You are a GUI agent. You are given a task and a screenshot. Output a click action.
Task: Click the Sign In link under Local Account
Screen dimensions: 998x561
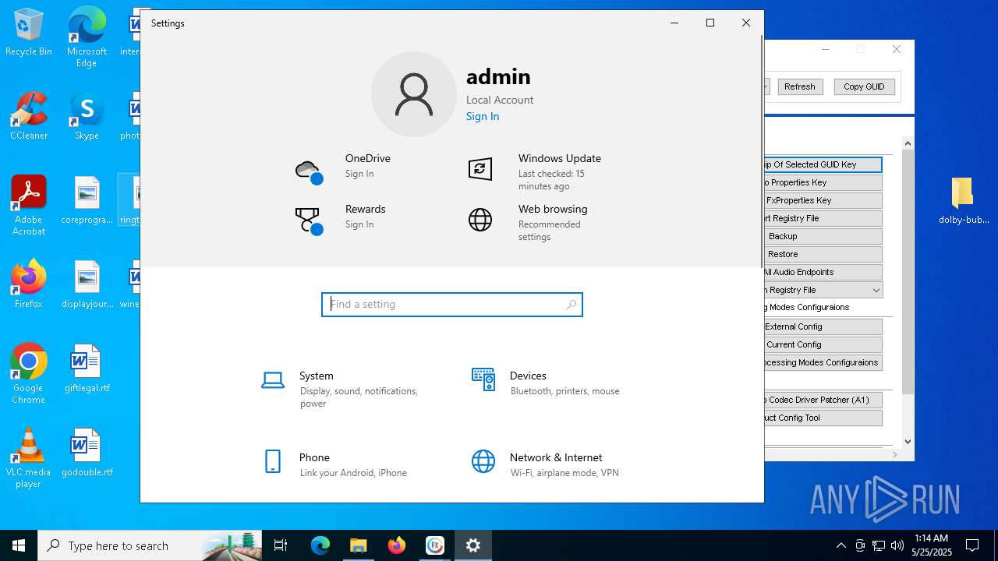pyautogui.click(x=483, y=116)
